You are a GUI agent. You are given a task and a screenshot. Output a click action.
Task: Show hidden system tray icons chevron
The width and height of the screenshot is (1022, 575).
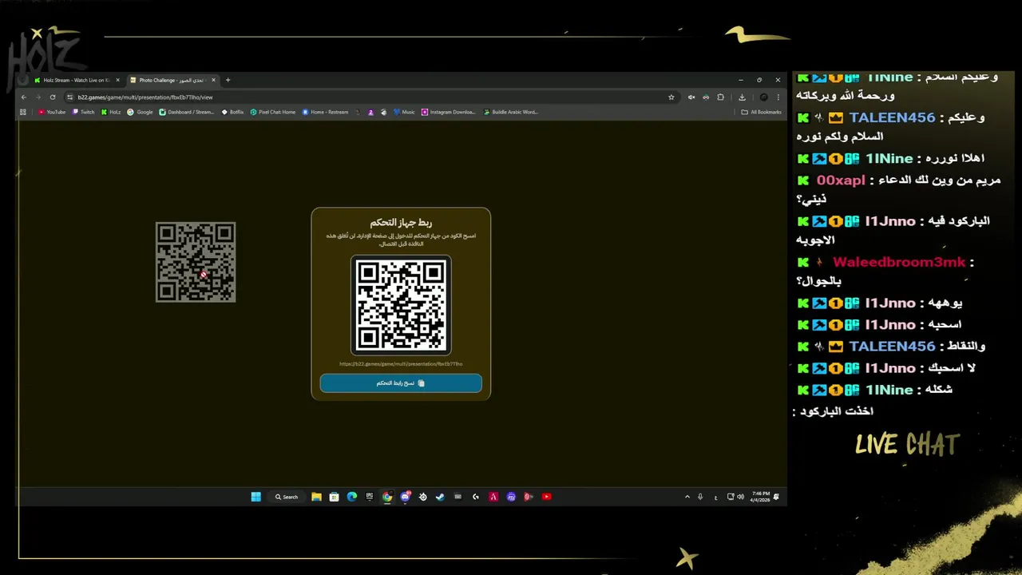coord(687,497)
